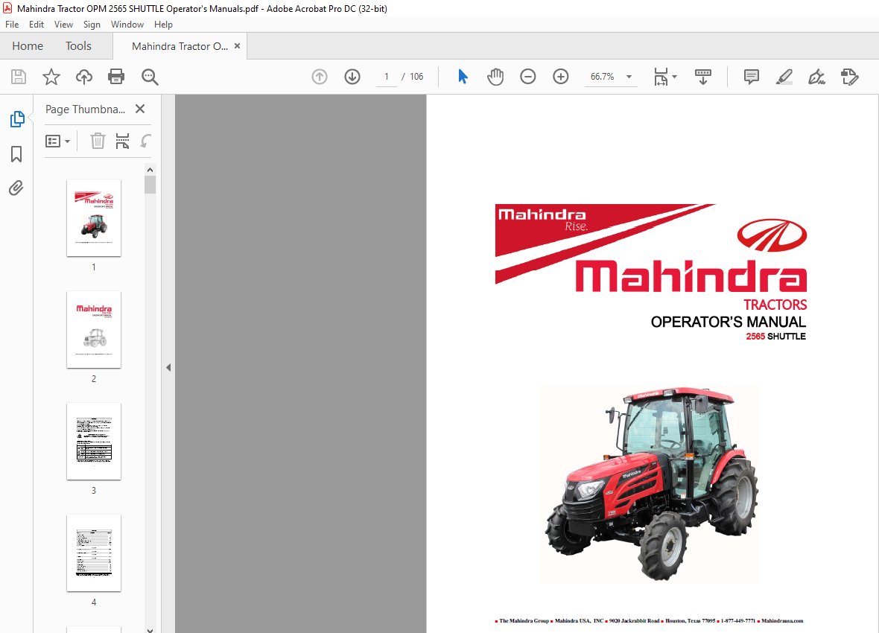Zoom in with plus icon
The height and width of the screenshot is (633, 879).
(x=561, y=77)
